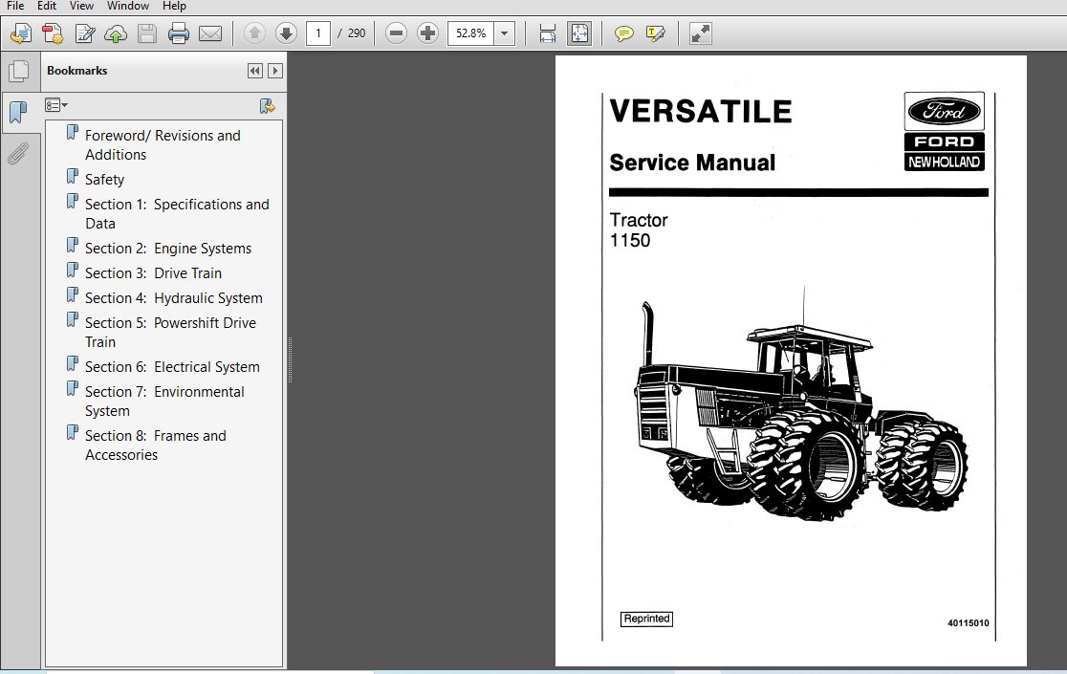1067x674 pixels.
Task: Click the Reprinted box on the cover
Action: (x=646, y=619)
